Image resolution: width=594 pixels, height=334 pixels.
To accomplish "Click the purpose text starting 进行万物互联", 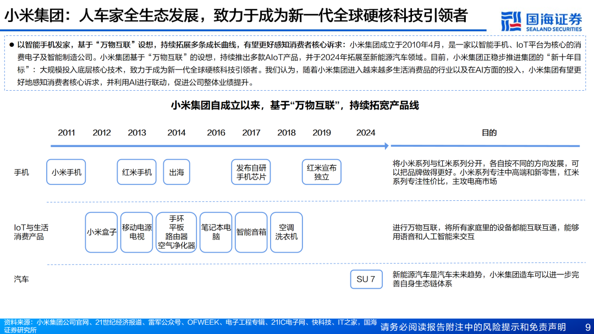I will coord(486,232).
